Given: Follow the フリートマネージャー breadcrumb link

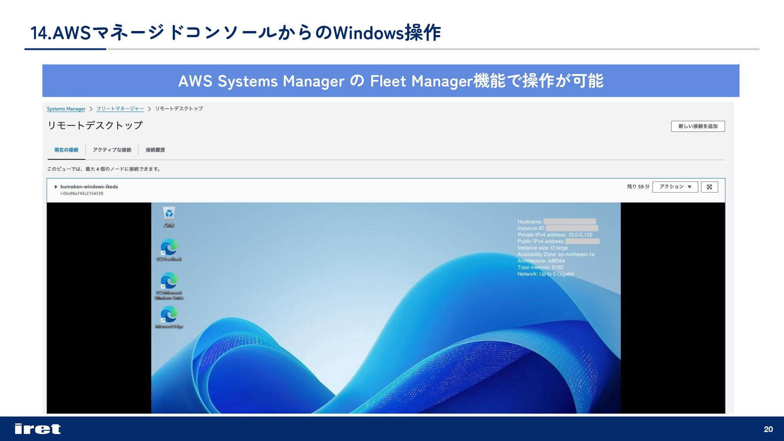Looking at the screenshot, I should tap(120, 109).
